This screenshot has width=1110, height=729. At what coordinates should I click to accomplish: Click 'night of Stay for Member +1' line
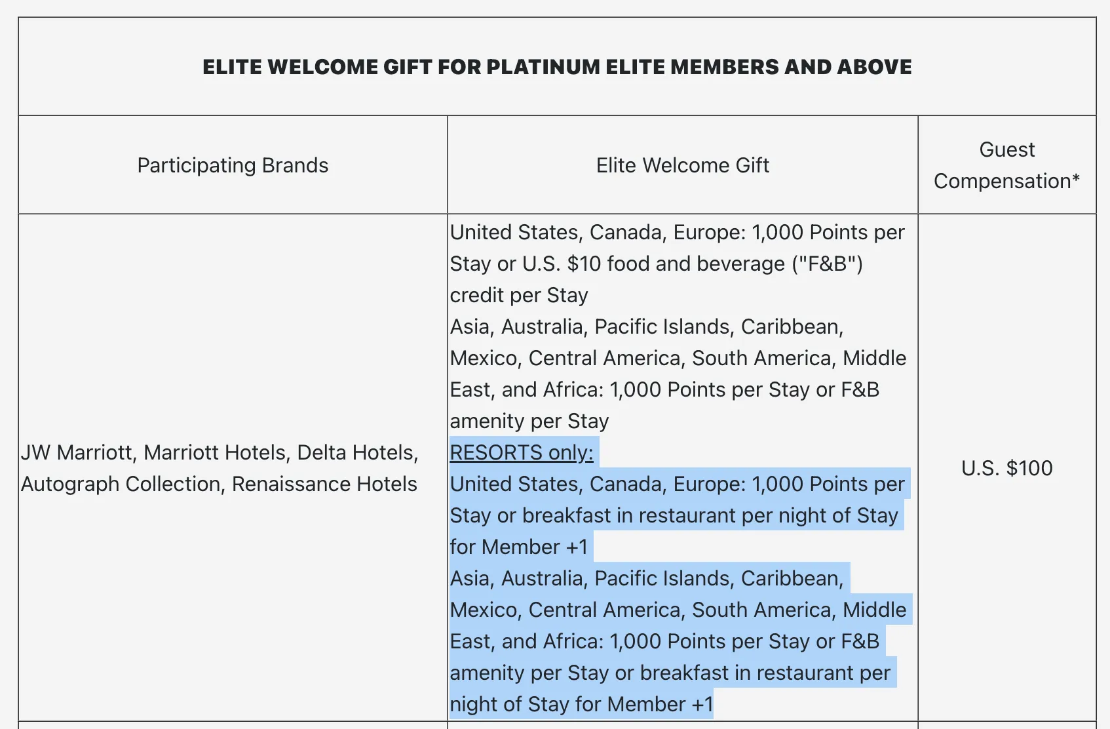(581, 704)
